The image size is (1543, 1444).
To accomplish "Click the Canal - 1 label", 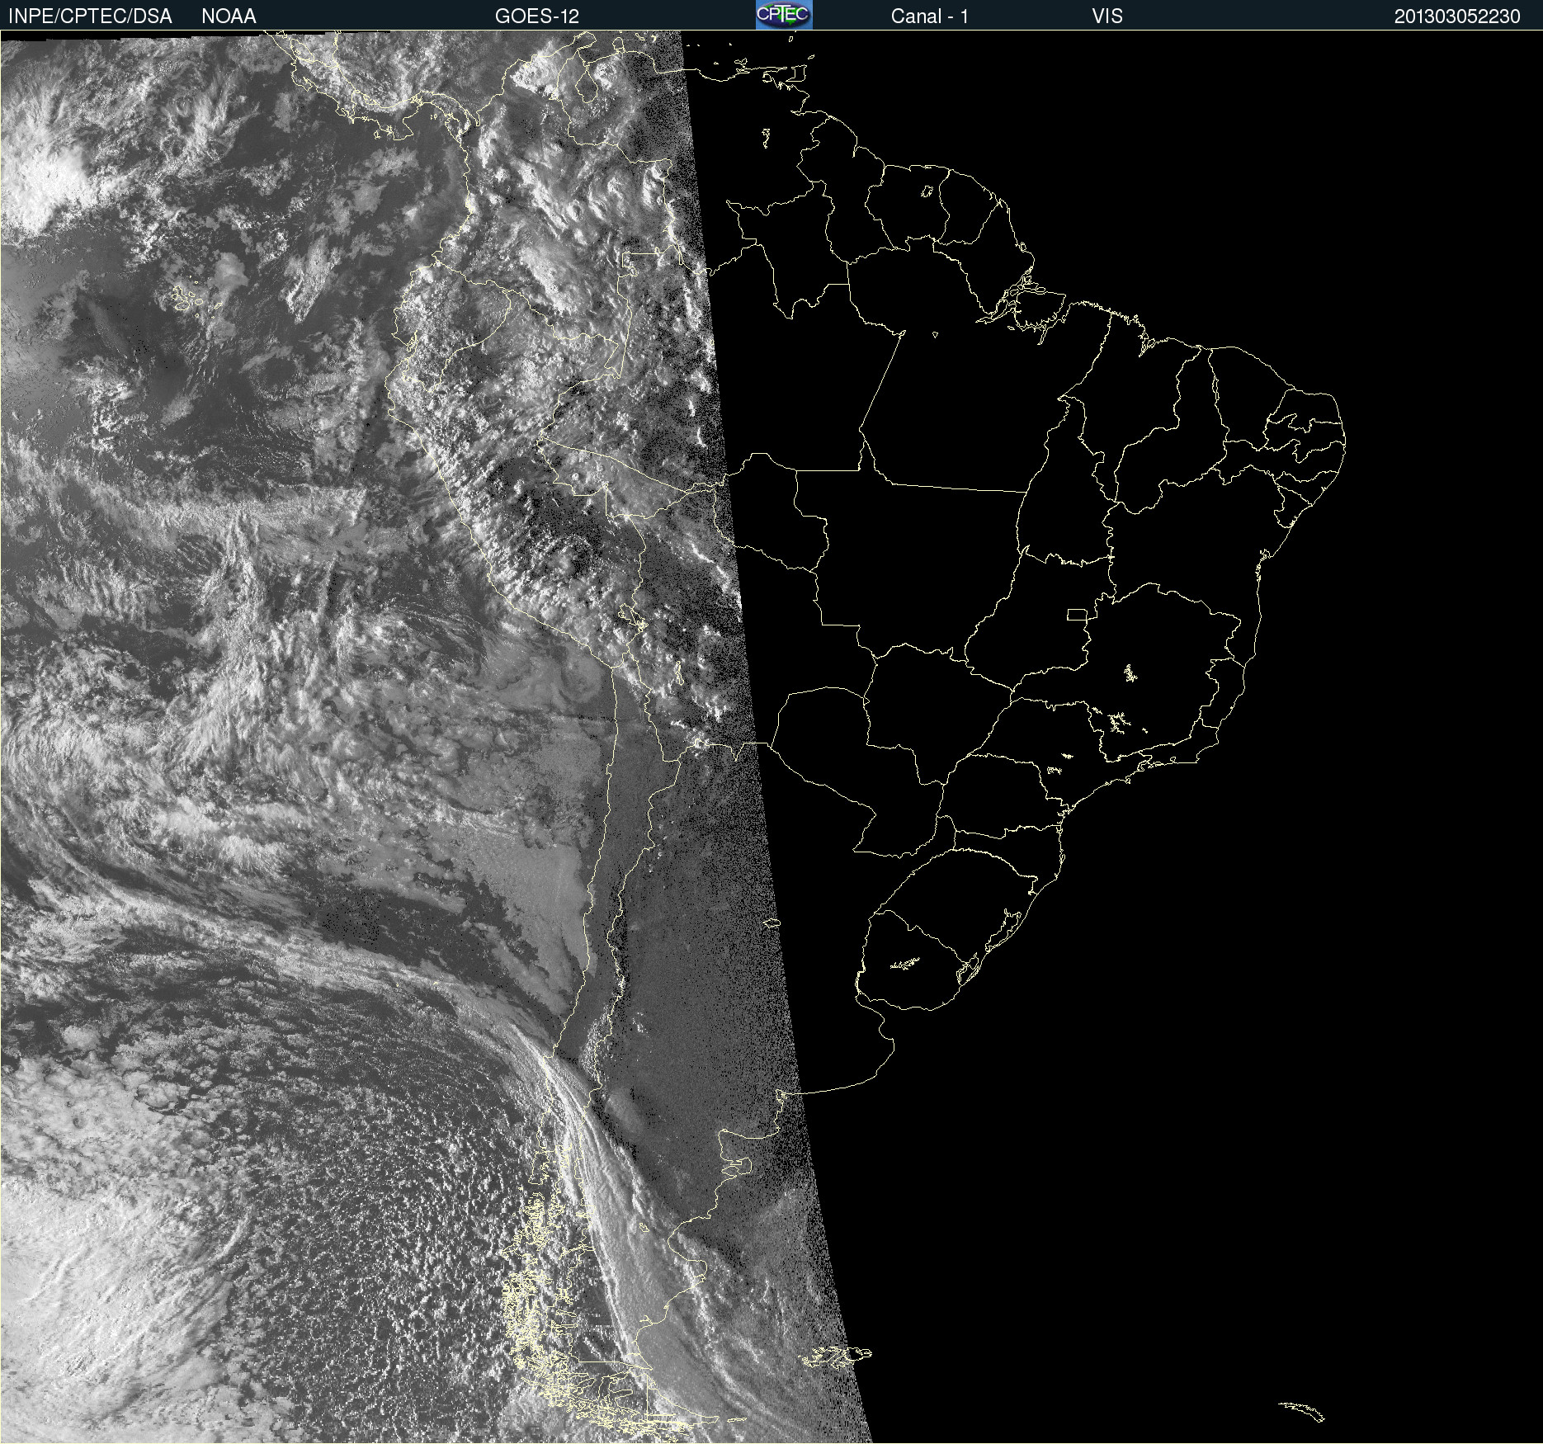I will [929, 17].
